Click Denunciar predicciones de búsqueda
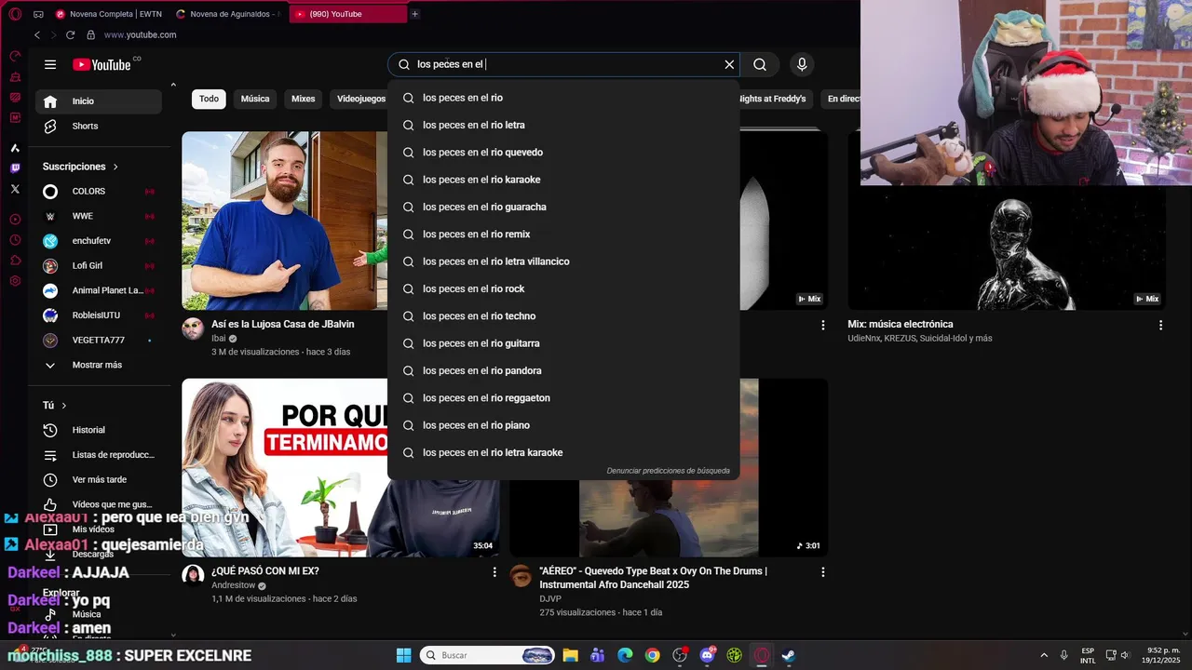 668,471
